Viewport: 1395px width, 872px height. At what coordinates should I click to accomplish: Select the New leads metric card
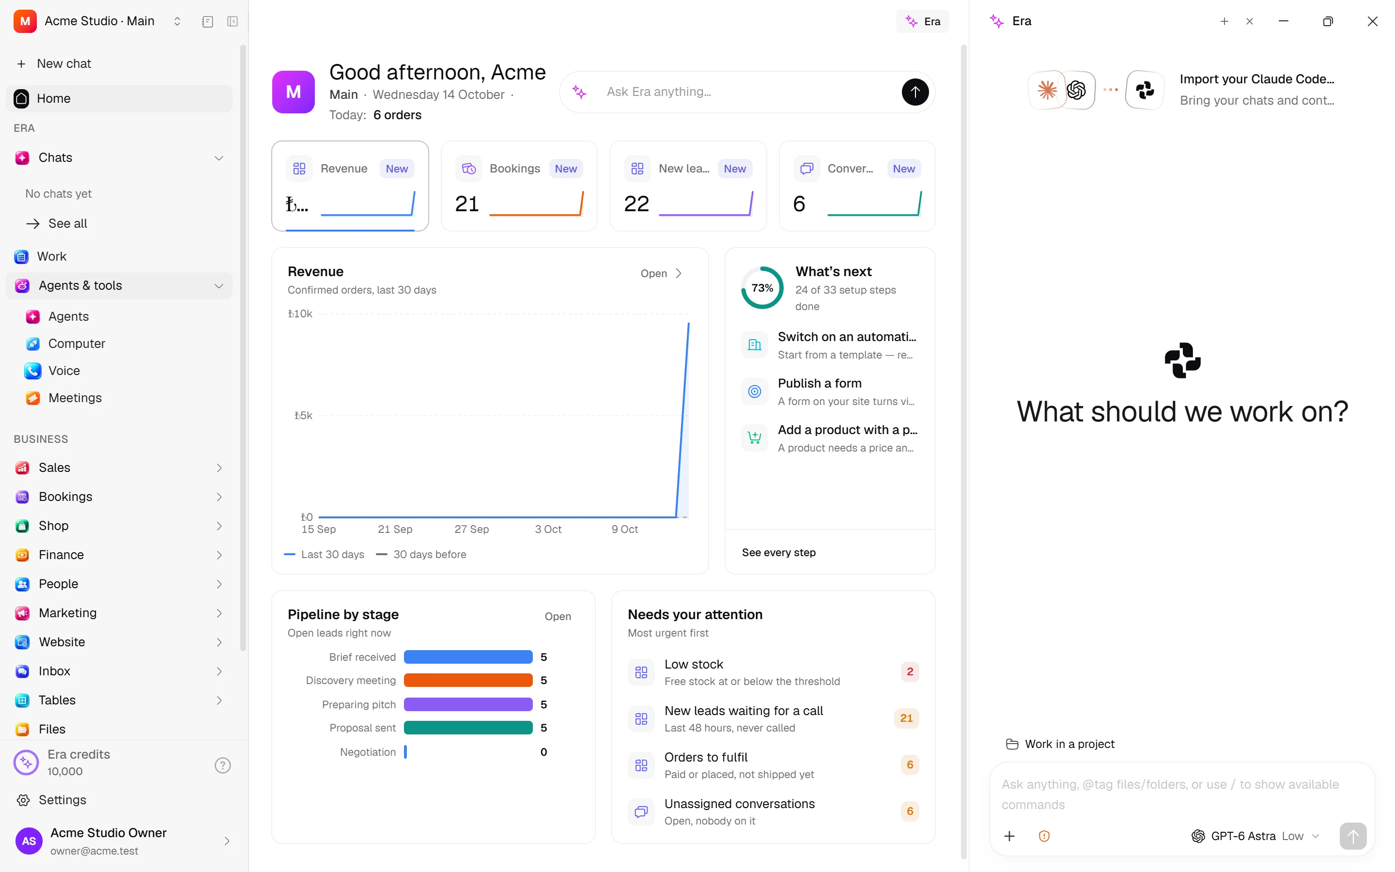pos(688,186)
